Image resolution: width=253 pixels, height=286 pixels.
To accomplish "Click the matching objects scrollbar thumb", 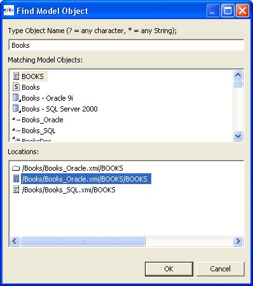I will (x=238, y=83).
